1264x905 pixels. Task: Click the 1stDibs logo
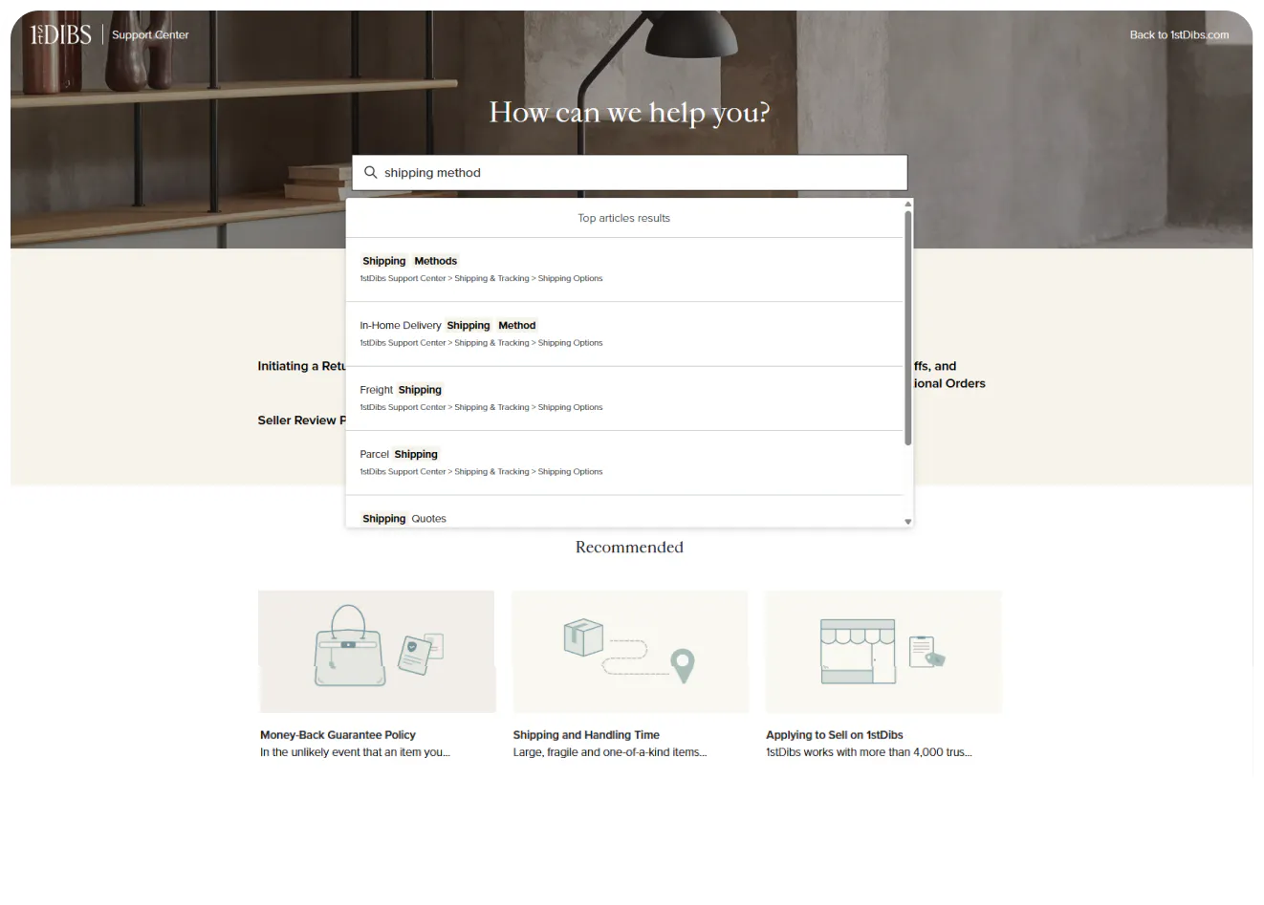click(60, 35)
